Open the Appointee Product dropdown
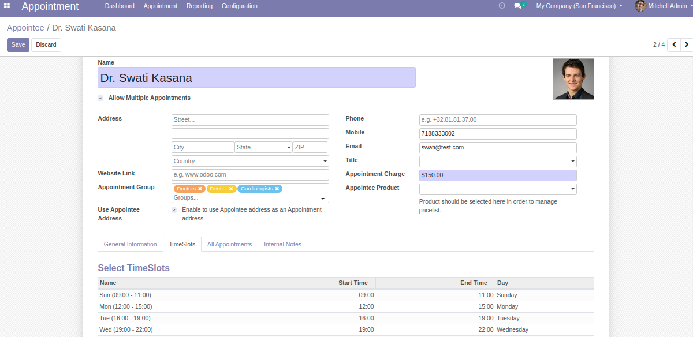Screen dimensions: 693x337 click(x=497, y=189)
